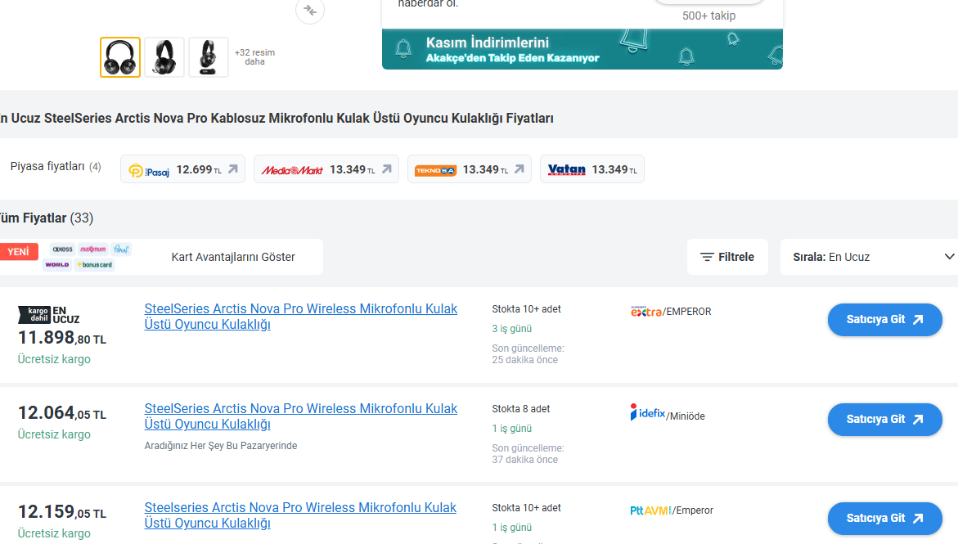
Task: Open the +32 resim daha gallery link
Action: click(x=254, y=56)
